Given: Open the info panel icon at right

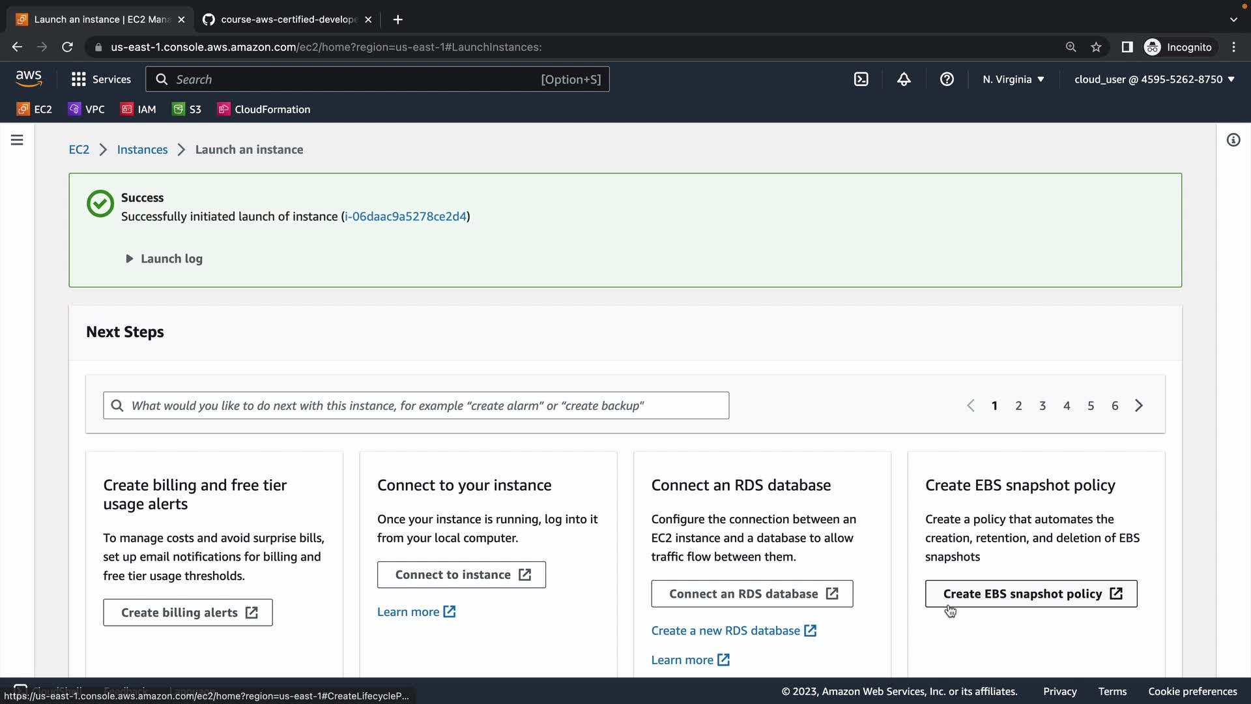Looking at the screenshot, I should [x=1233, y=140].
